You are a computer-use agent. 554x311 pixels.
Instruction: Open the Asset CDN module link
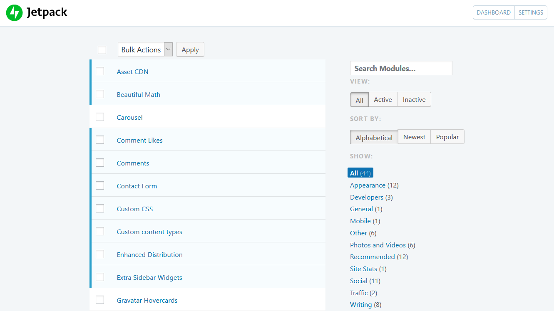[132, 72]
